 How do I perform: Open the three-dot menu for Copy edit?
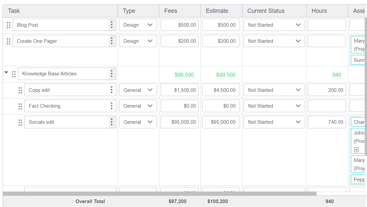[111, 90]
